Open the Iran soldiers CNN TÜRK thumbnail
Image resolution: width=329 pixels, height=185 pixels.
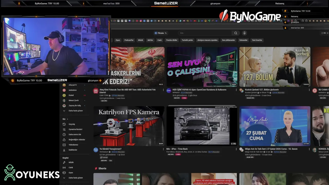[x=138, y=67]
